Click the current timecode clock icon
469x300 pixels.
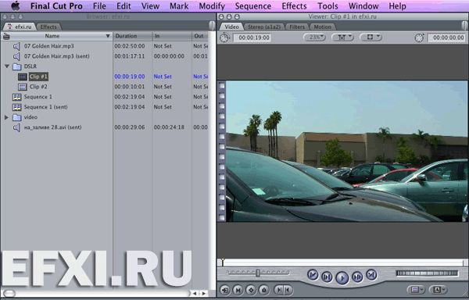tap(419, 37)
